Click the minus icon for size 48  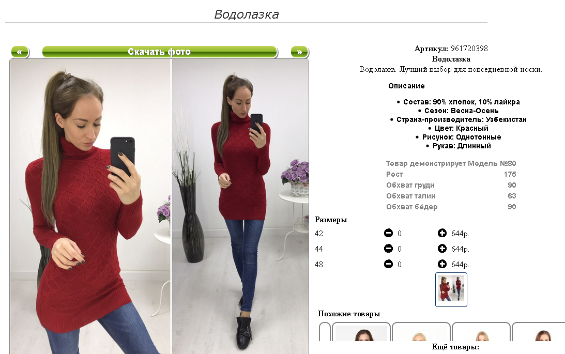388,264
